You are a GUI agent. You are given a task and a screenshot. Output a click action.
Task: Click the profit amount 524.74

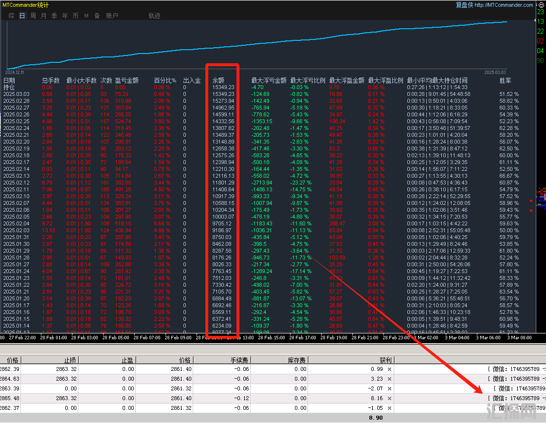[x=123, y=122]
